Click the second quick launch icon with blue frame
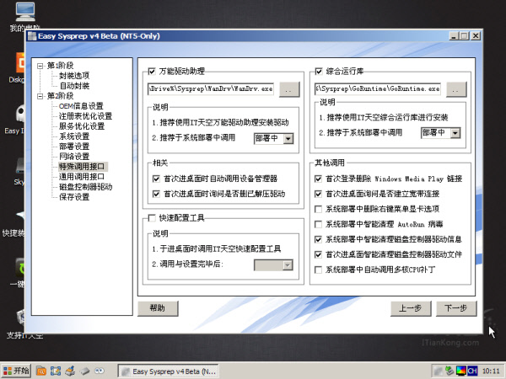 click(56, 371)
